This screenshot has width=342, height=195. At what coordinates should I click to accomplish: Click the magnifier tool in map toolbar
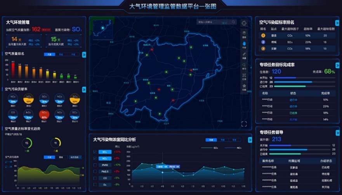[x=244, y=66]
